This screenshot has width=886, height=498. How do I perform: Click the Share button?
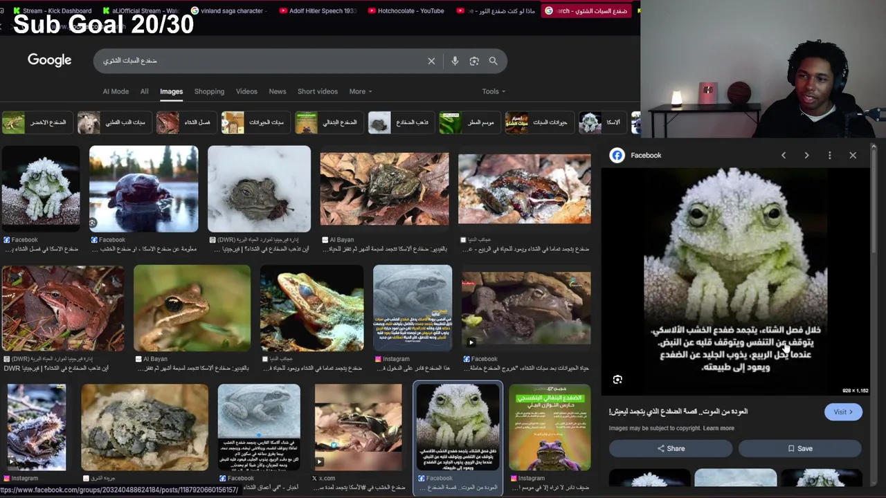tap(670, 448)
